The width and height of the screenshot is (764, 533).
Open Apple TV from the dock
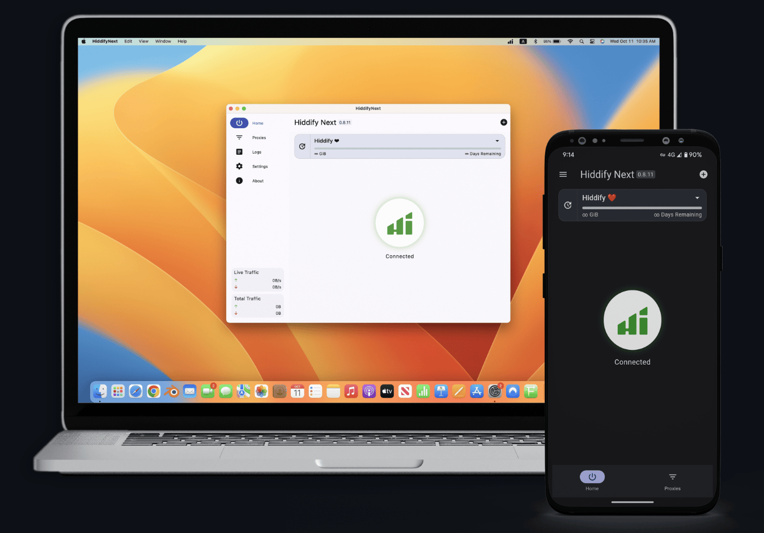point(387,391)
